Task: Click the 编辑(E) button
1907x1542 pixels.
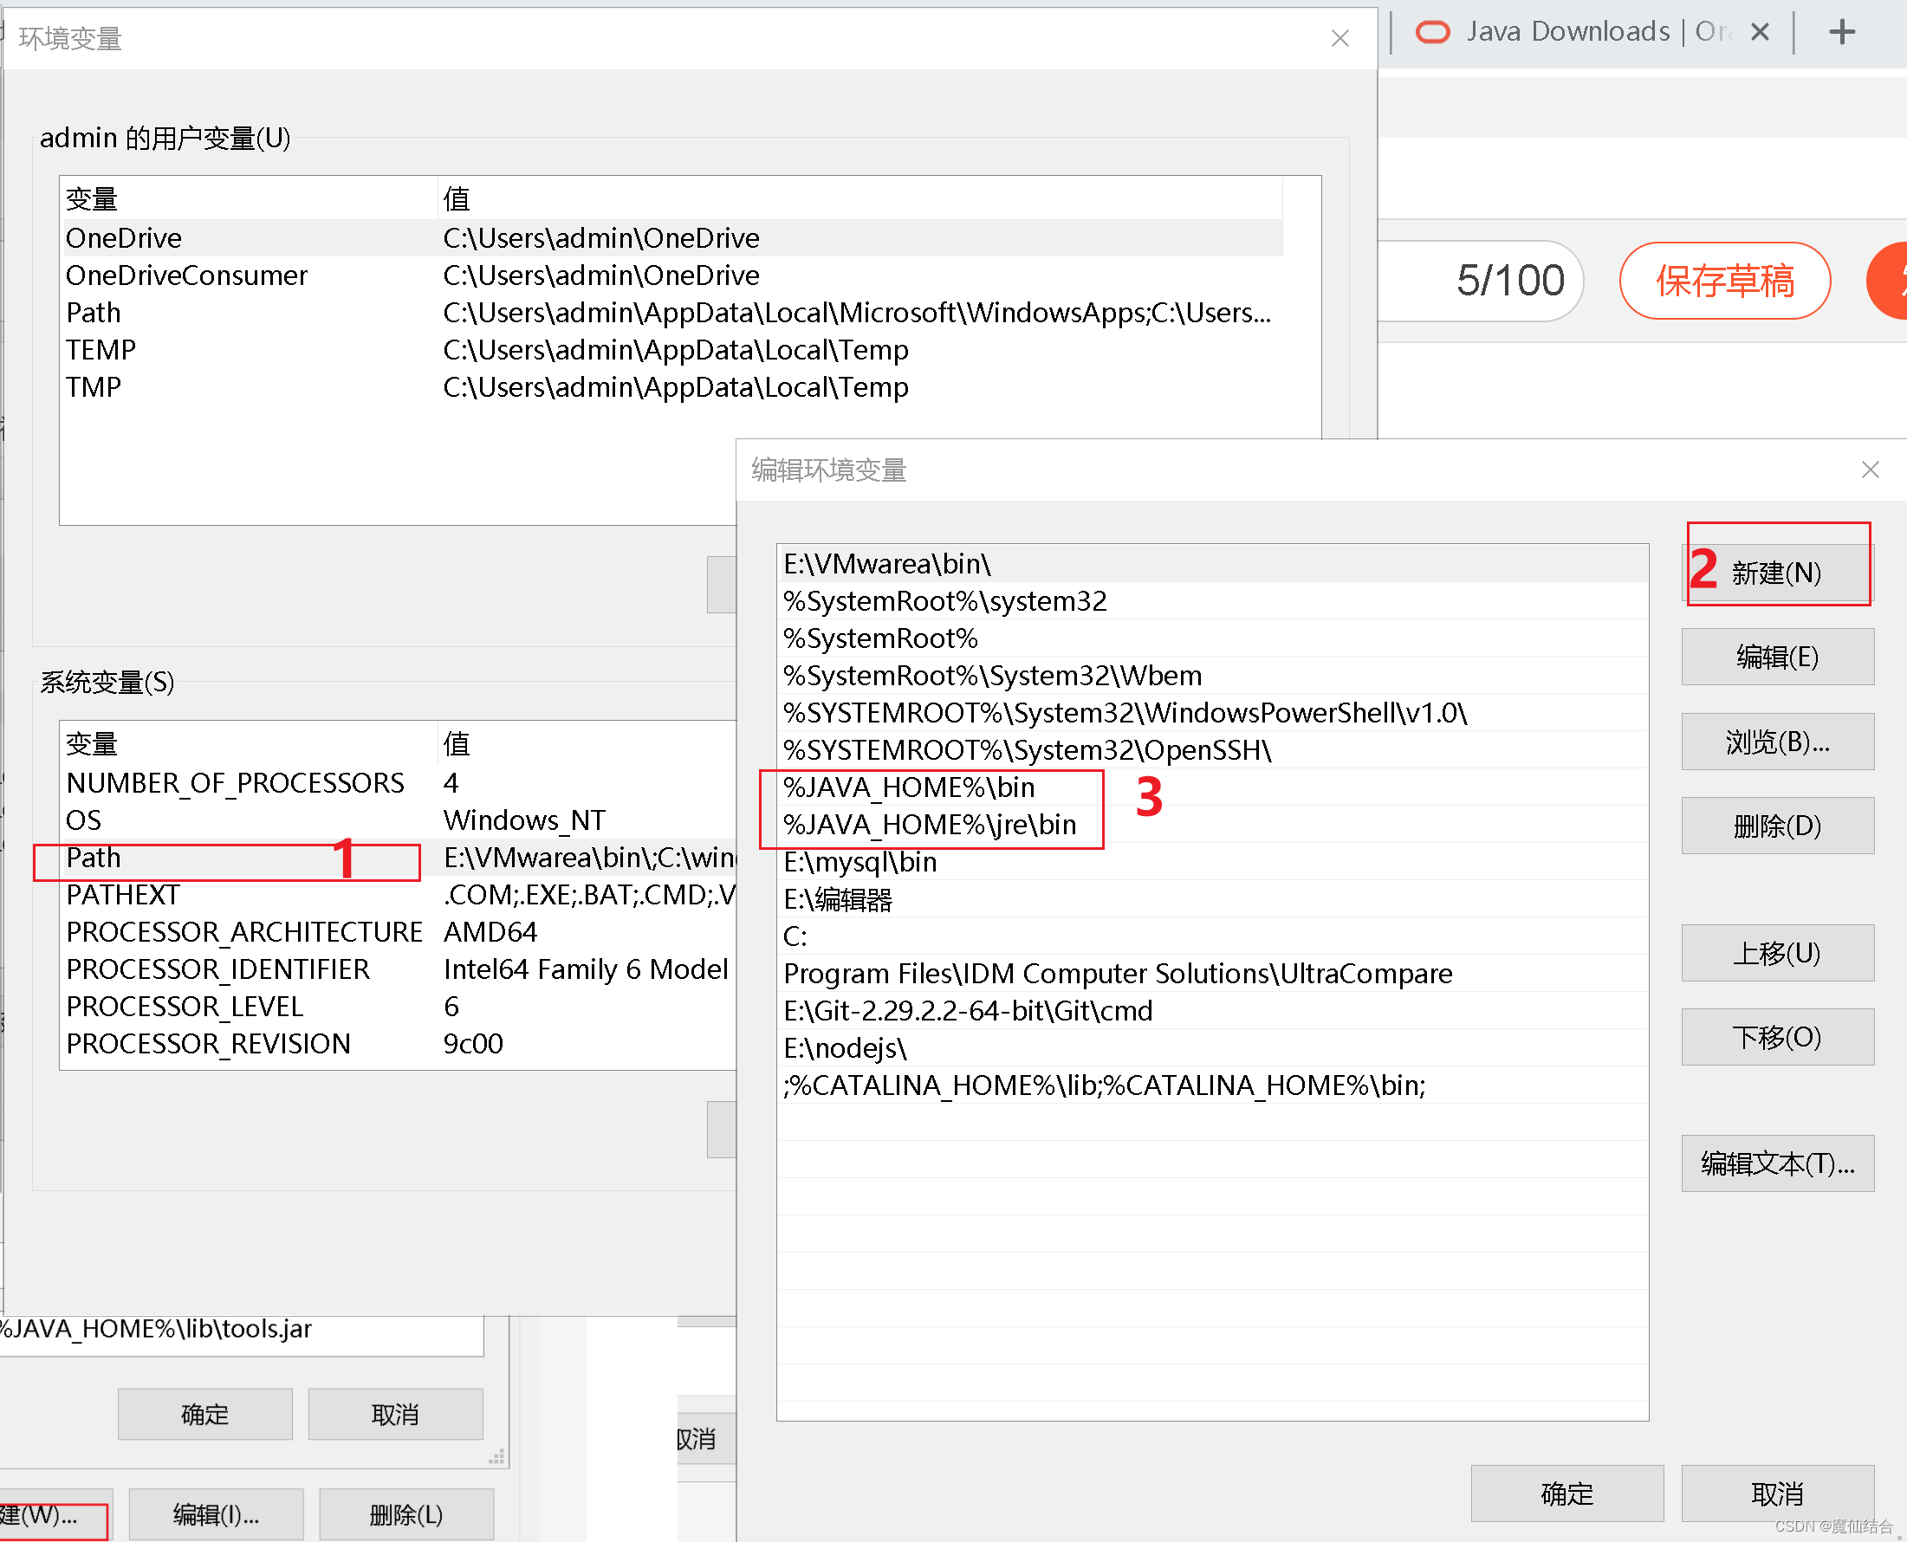Action: coord(1777,657)
